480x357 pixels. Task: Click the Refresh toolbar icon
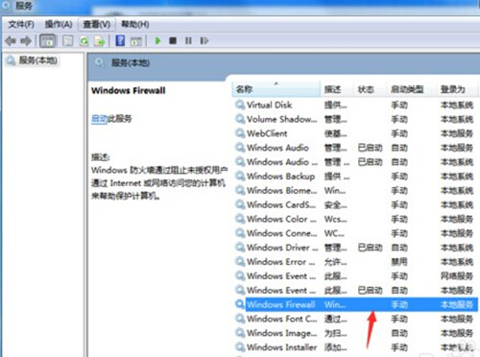point(84,41)
